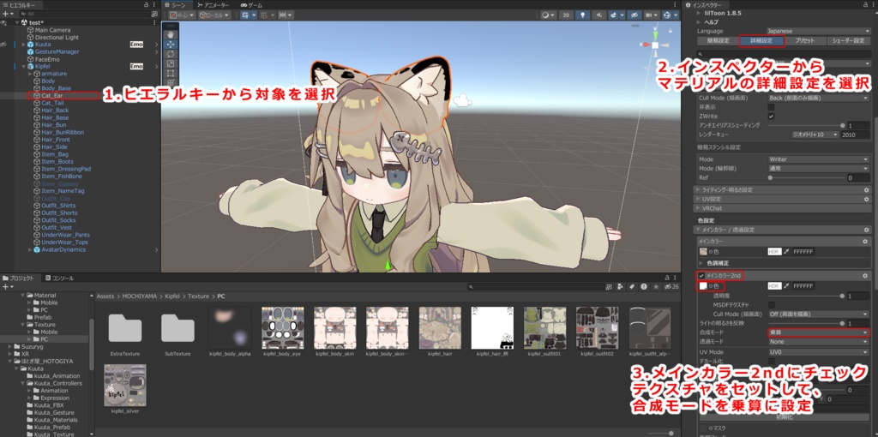The image size is (878, 437).
Task: Toggle scene lighting bulb icon
Action: (583, 15)
